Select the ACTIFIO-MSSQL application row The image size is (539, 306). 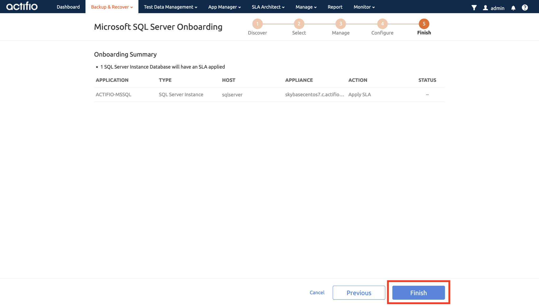(113, 94)
